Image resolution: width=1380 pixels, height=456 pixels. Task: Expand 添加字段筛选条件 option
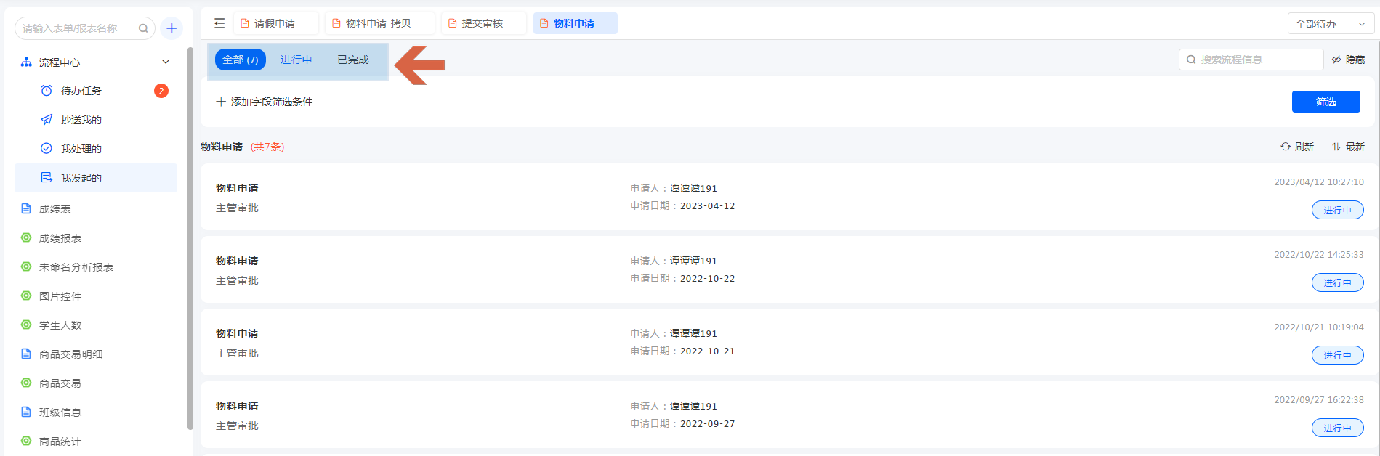[265, 102]
